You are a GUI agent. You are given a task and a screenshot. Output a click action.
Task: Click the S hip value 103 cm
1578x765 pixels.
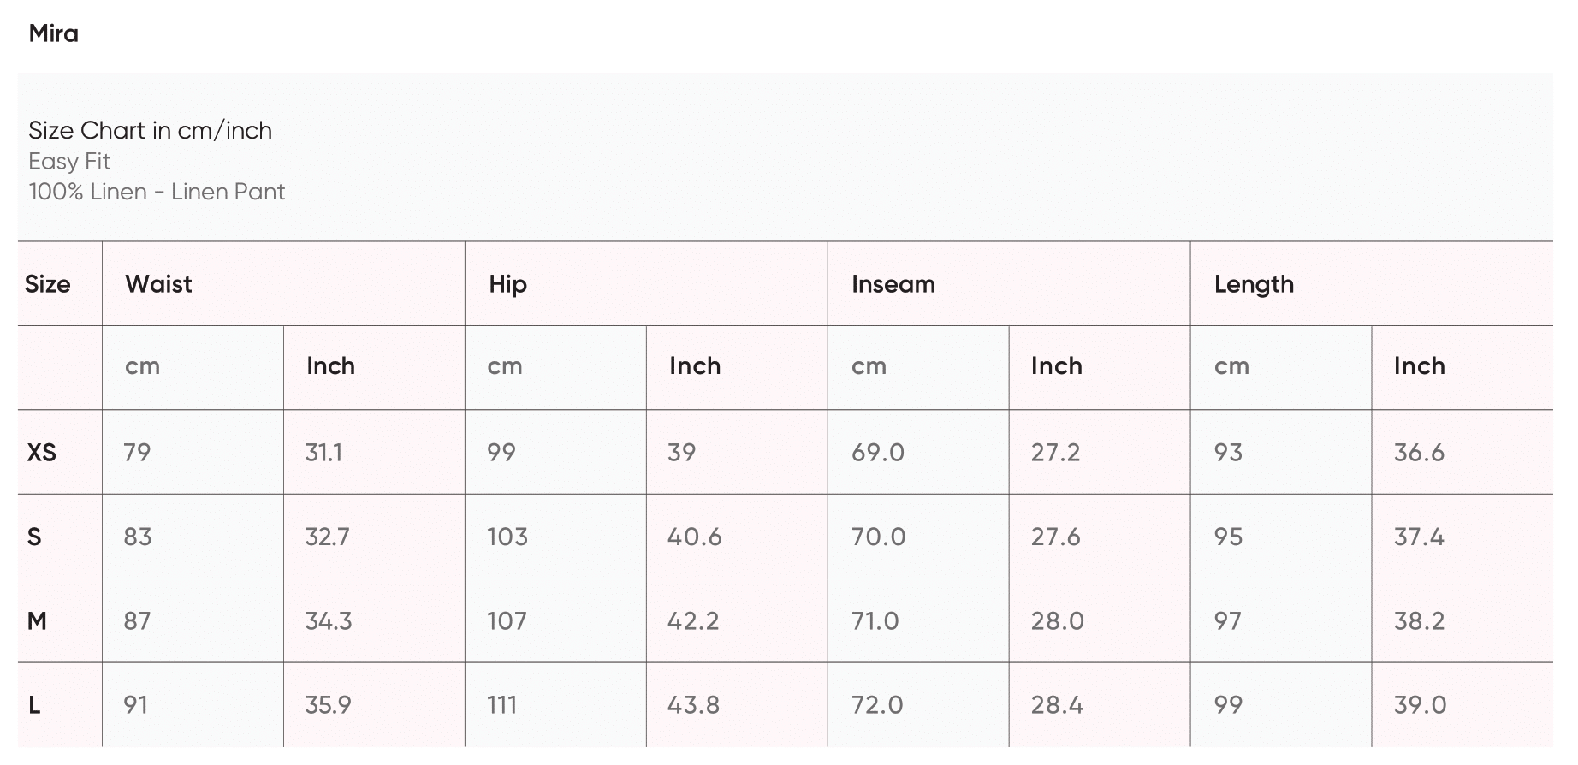click(507, 537)
